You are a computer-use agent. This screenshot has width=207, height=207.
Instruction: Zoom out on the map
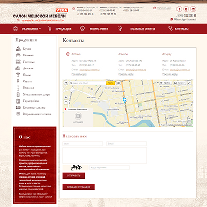tap(66, 102)
